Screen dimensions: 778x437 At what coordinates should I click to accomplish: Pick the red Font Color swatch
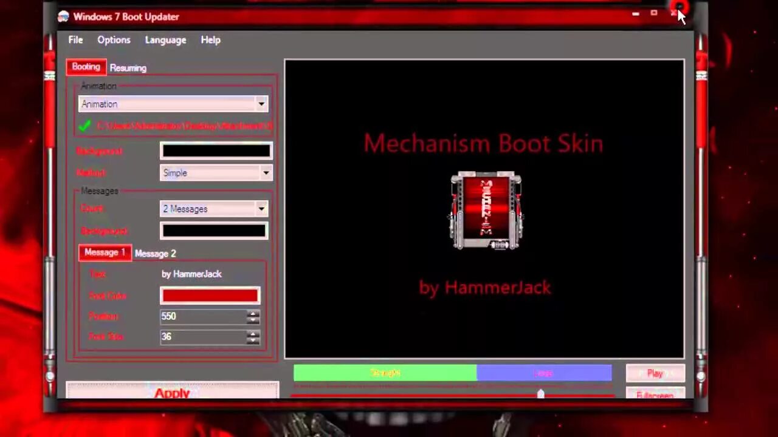click(210, 296)
